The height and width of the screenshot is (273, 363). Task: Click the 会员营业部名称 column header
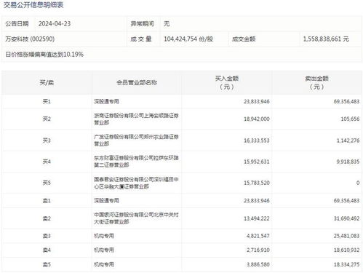(x=137, y=83)
